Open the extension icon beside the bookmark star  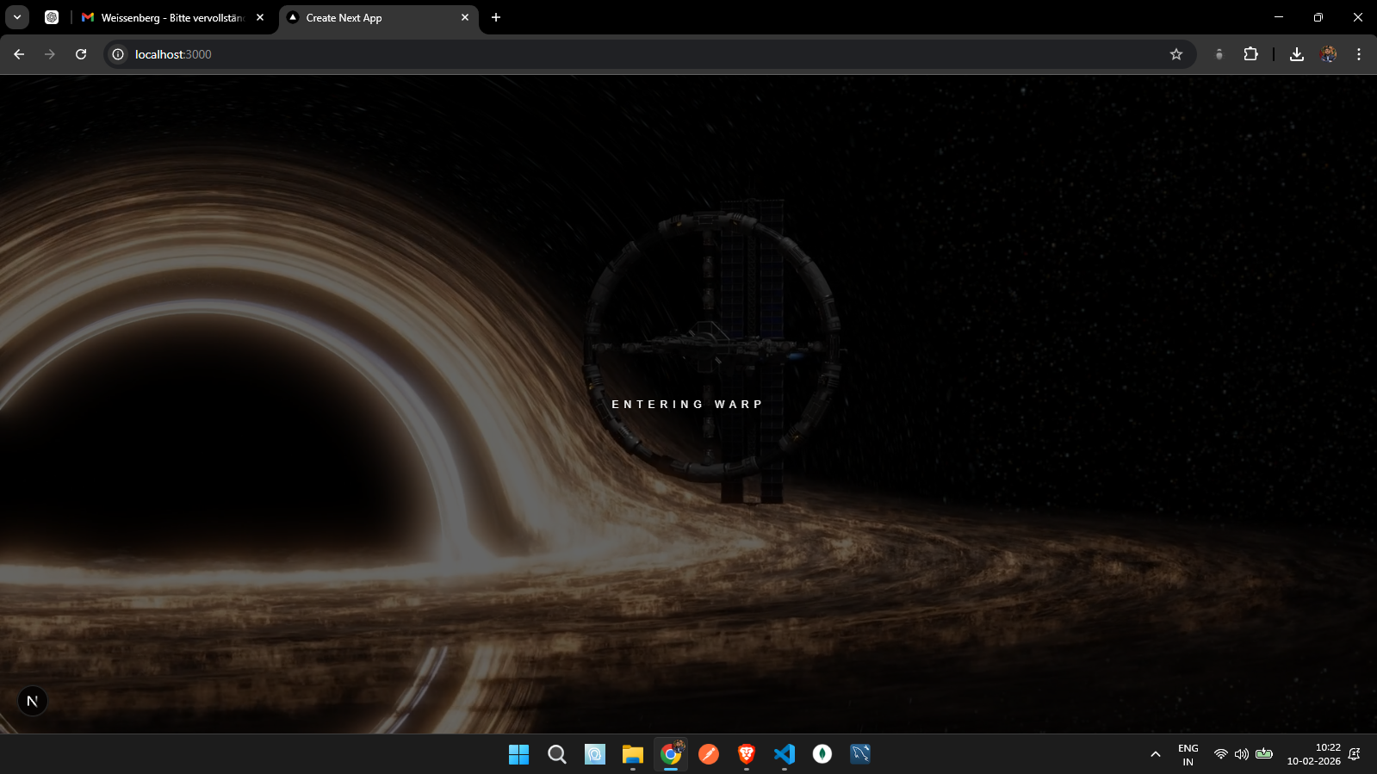tap(1219, 54)
